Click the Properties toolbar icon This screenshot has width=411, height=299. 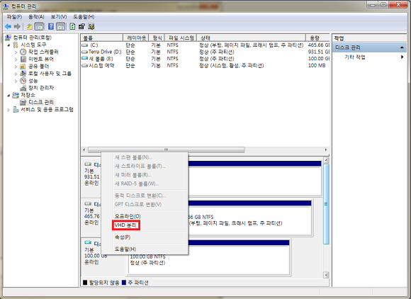(81, 26)
